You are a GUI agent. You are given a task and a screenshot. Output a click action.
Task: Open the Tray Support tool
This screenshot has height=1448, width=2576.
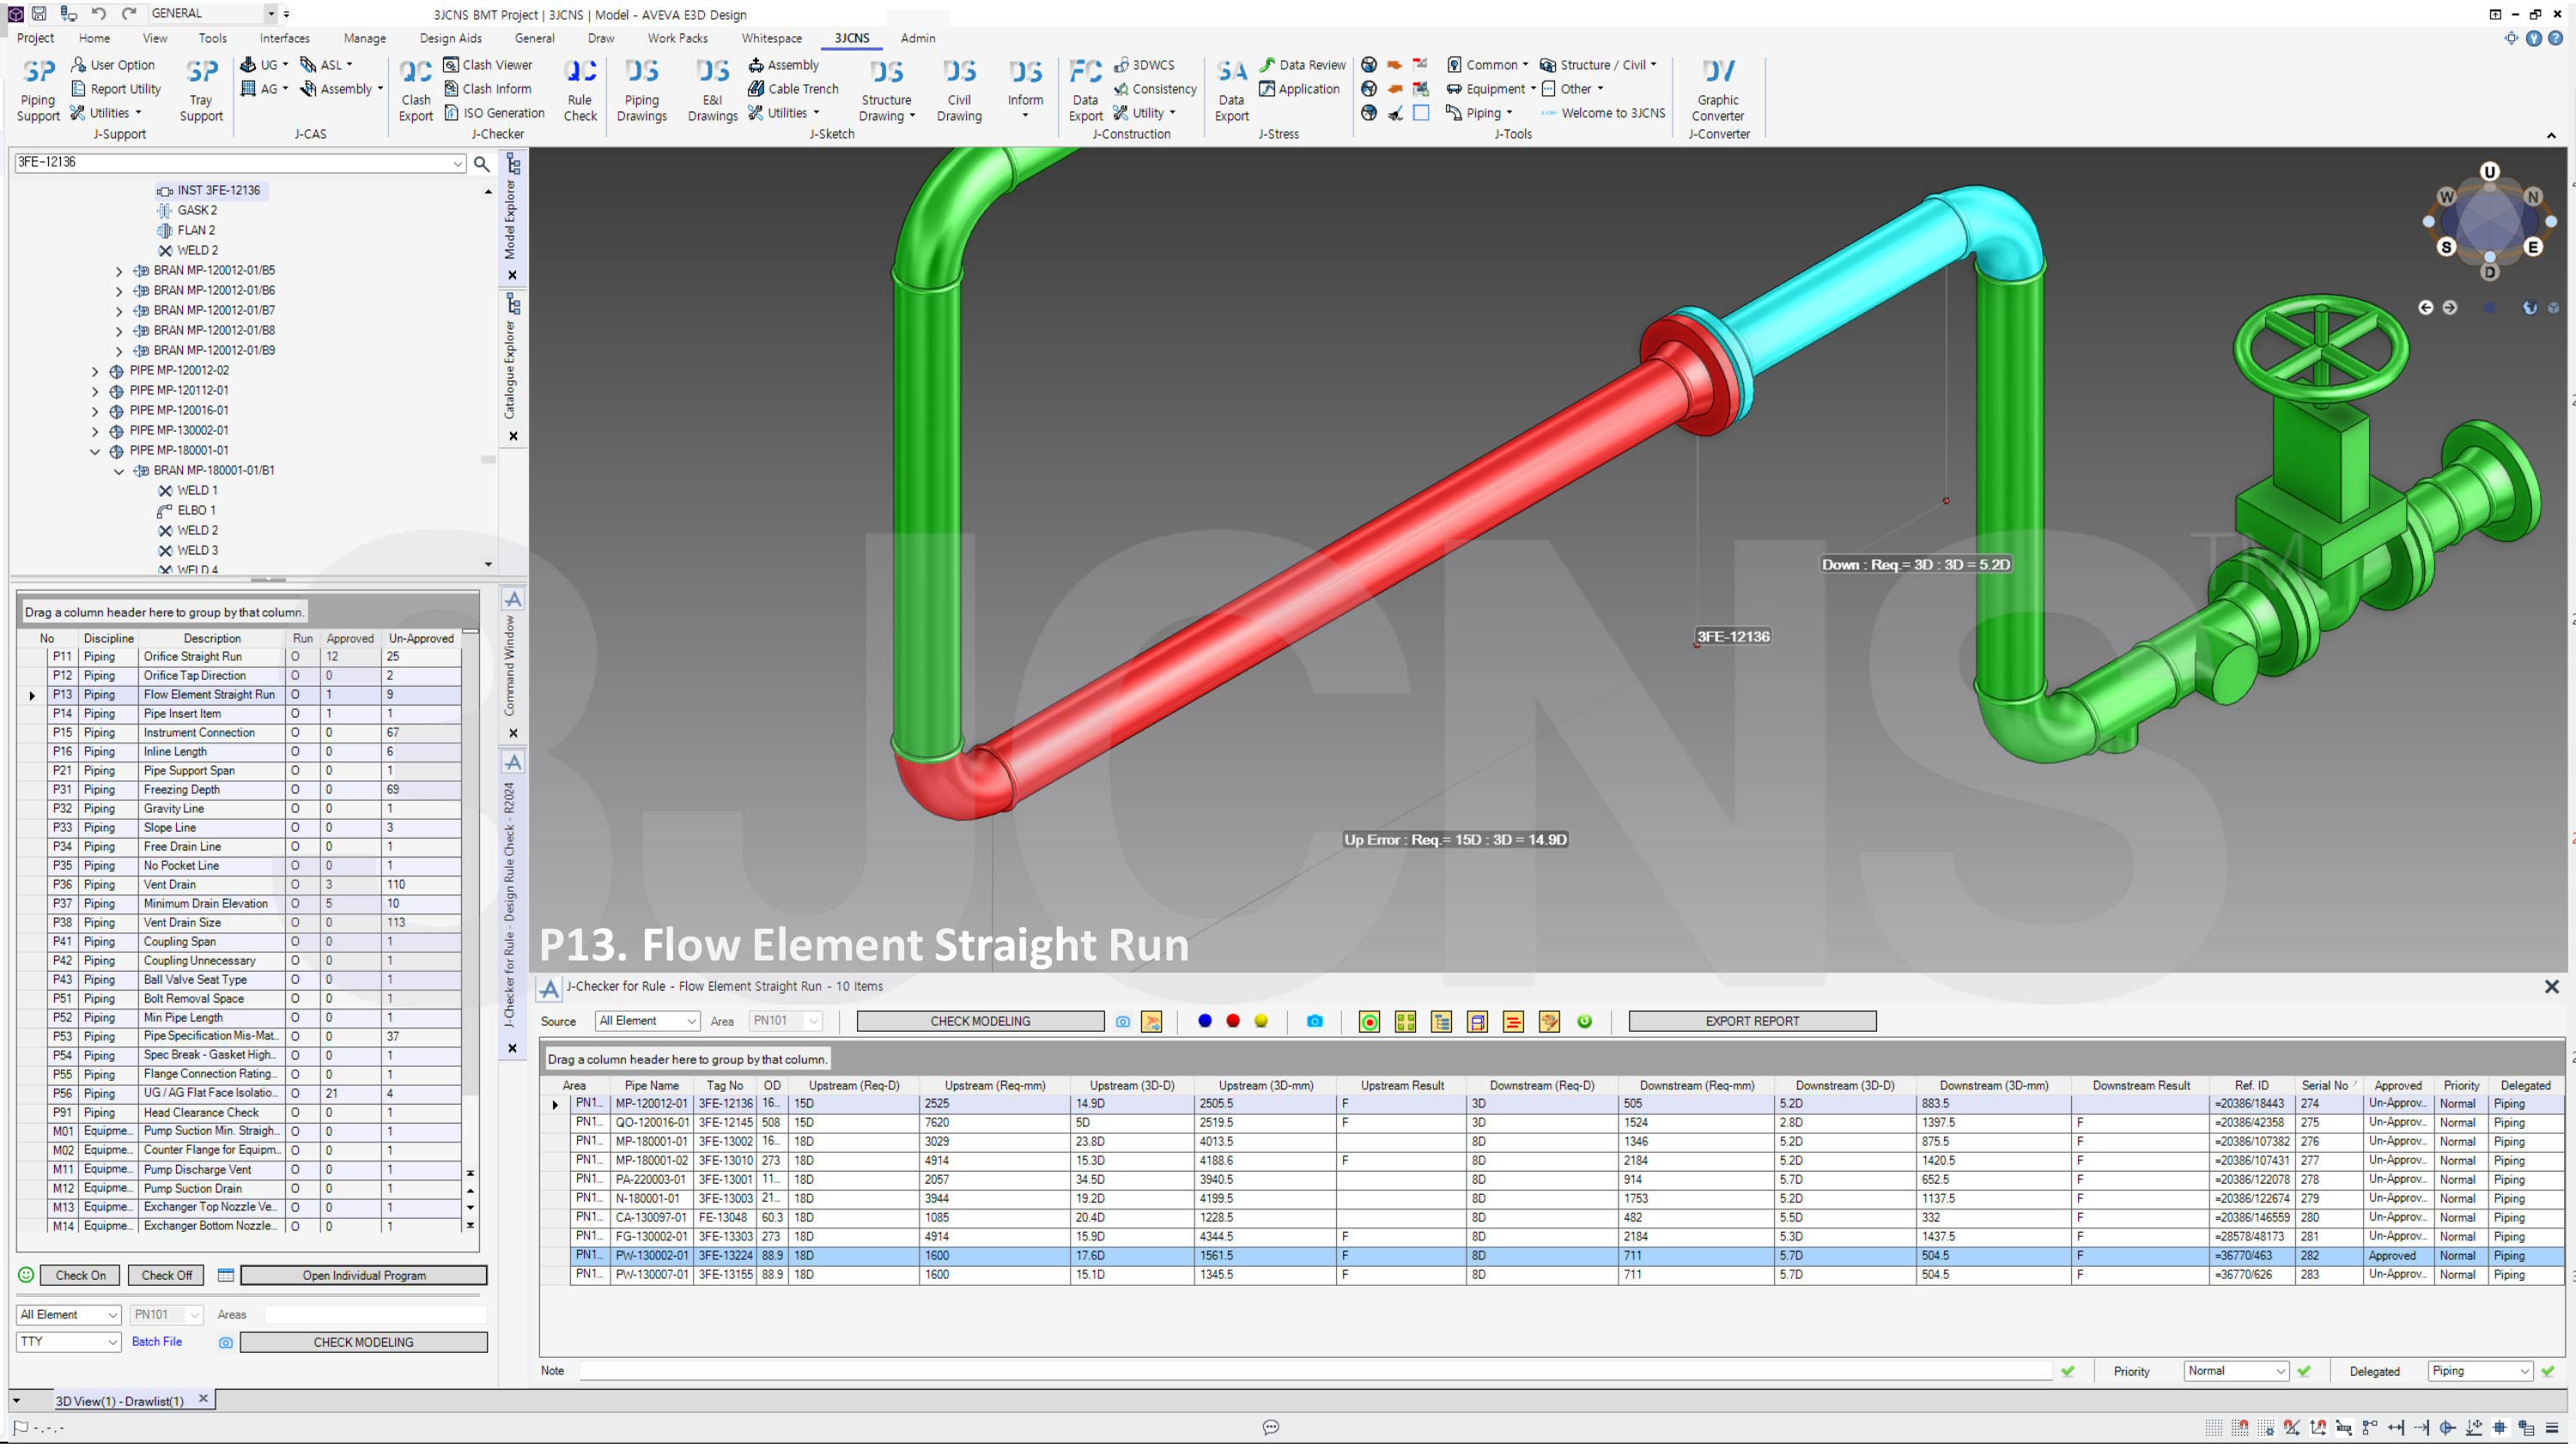[x=201, y=90]
